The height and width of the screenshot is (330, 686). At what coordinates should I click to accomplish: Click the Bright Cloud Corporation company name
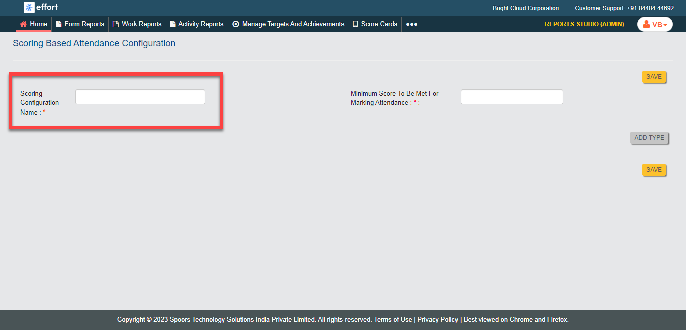(525, 8)
